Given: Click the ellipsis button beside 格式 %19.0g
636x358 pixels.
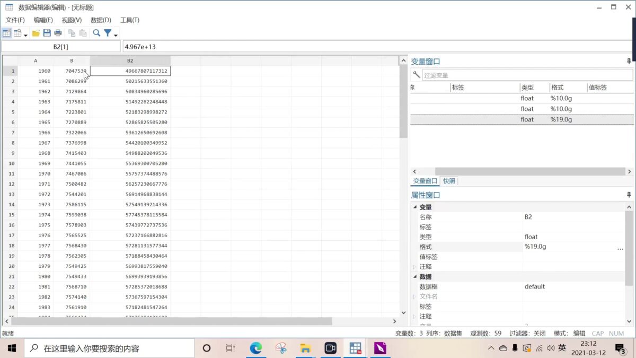Looking at the screenshot, I should tap(620, 247).
